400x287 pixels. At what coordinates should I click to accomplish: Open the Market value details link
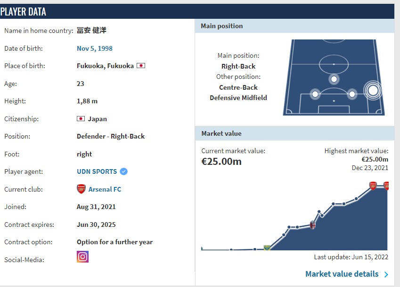point(342,274)
